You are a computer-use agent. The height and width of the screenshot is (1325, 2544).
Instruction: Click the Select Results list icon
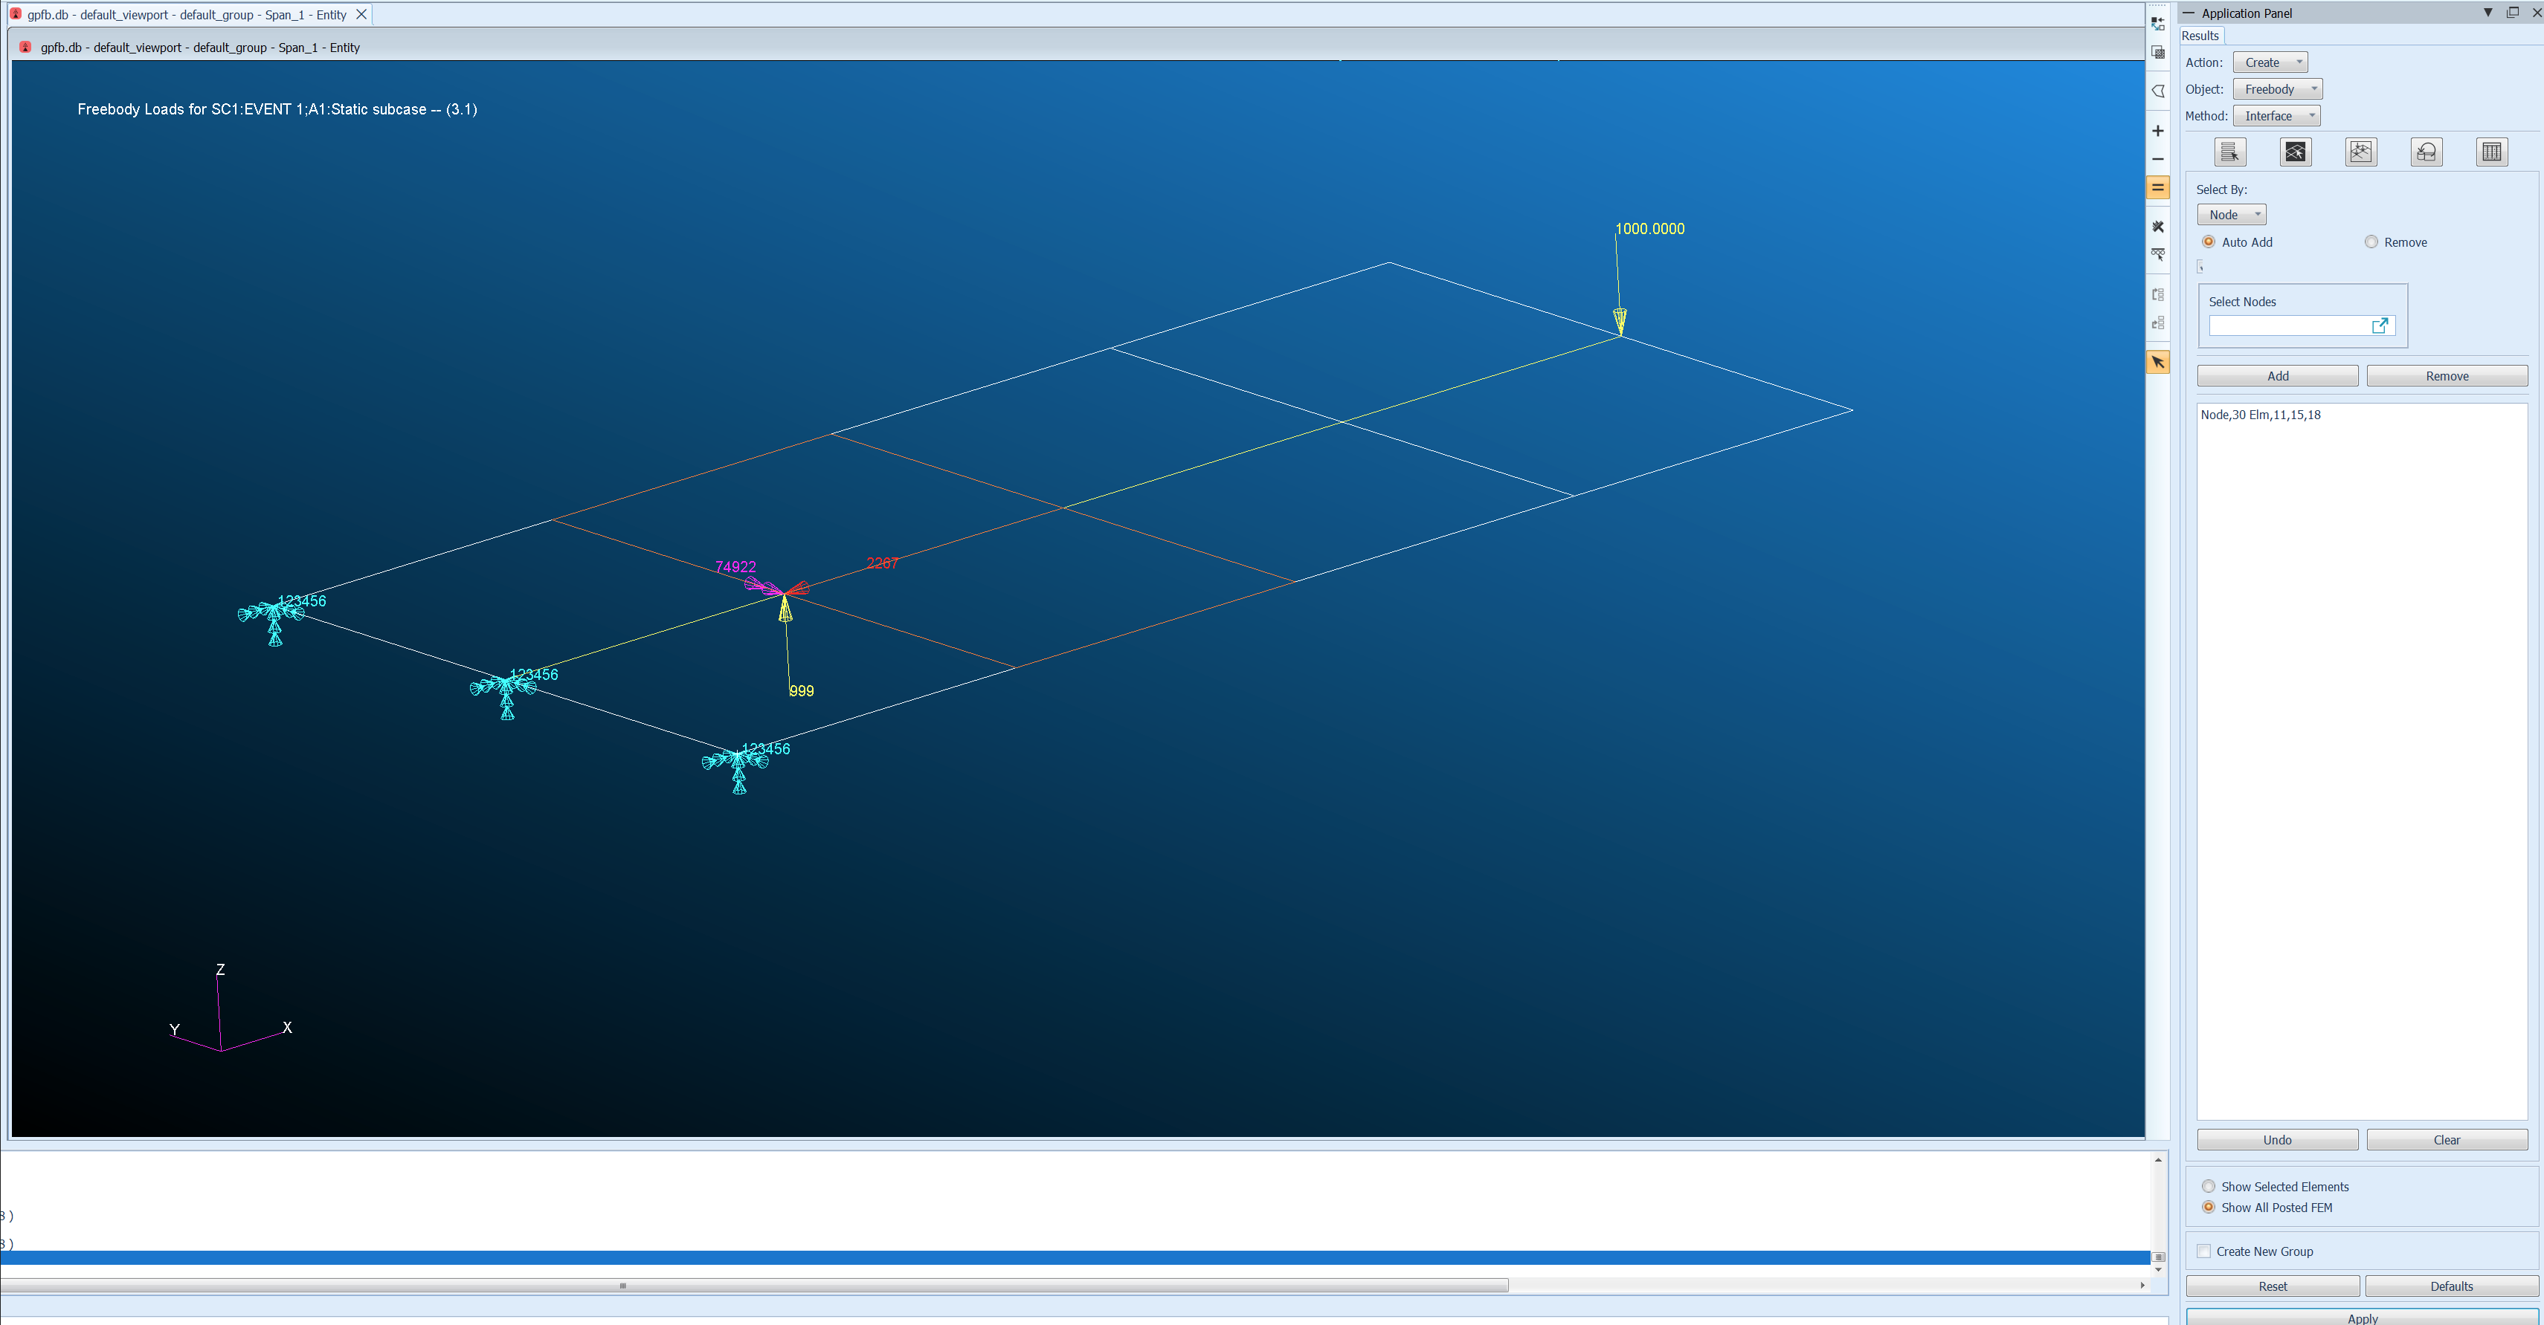2229,152
